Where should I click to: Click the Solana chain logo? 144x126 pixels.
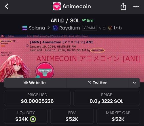25,28
